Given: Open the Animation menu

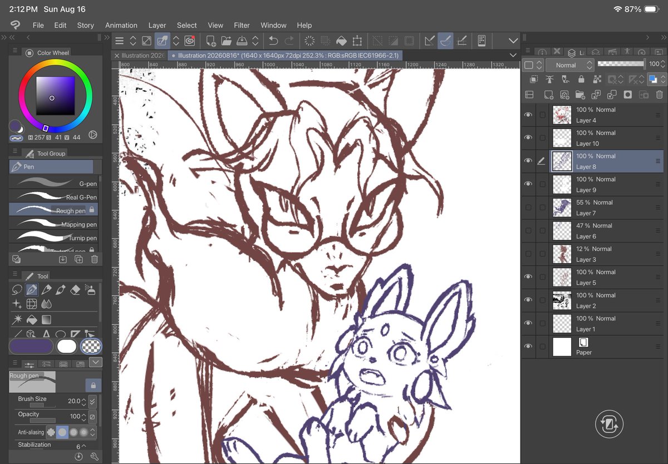Looking at the screenshot, I should pos(121,25).
